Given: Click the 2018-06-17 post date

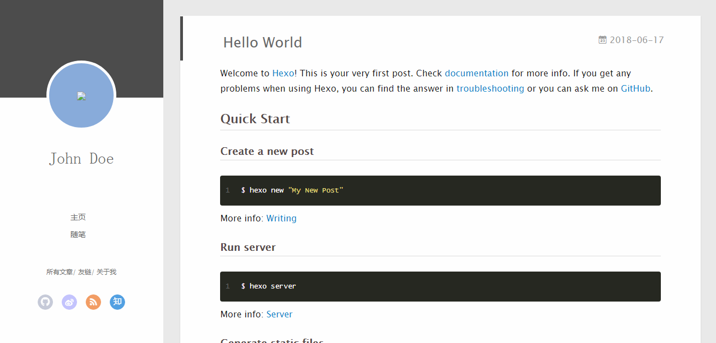Looking at the screenshot, I should coord(637,40).
